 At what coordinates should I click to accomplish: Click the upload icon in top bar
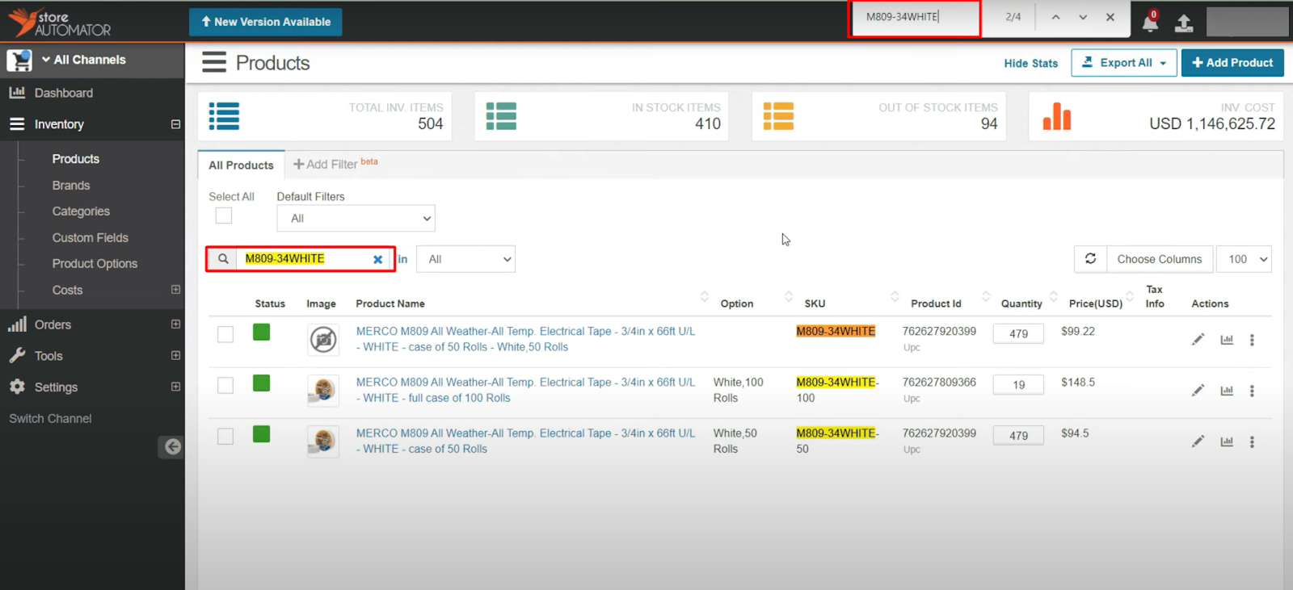click(1184, 23)
